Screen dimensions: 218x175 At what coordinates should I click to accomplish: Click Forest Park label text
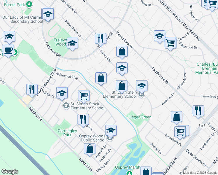(x=15, y=5)
